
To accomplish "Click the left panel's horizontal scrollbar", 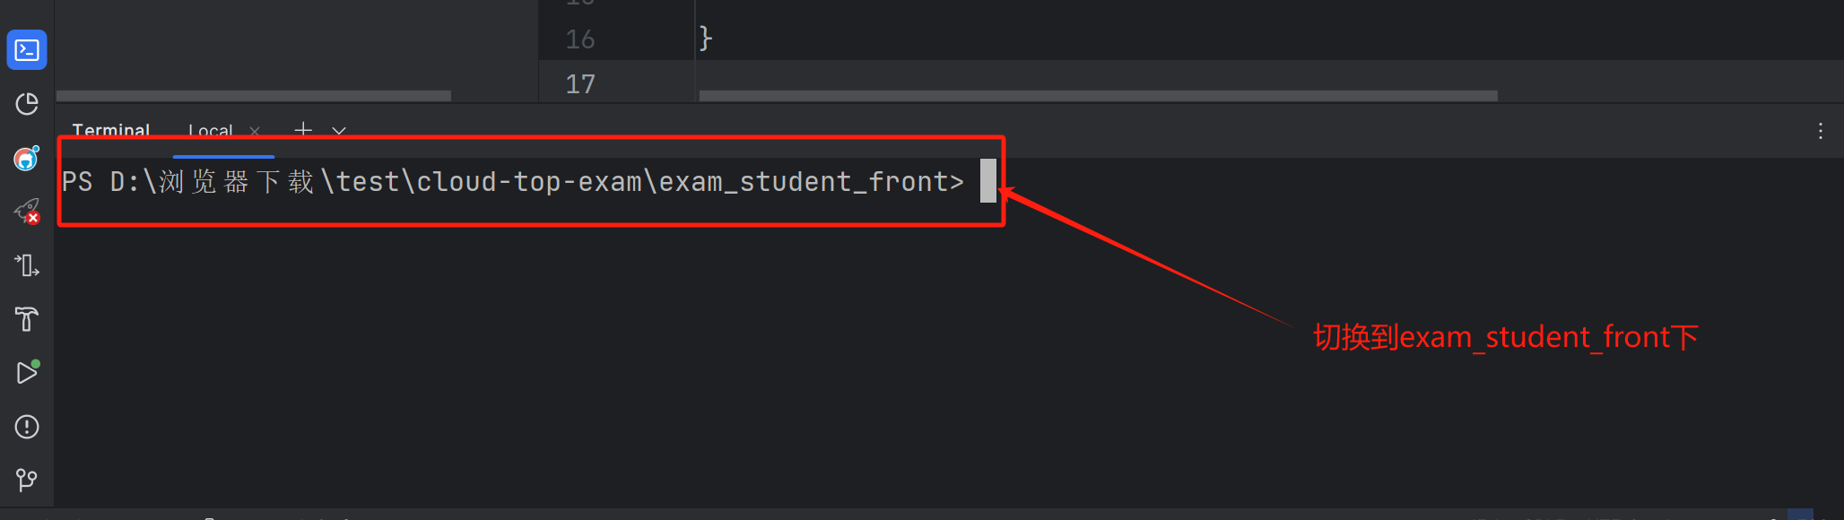I will point(253,96).
